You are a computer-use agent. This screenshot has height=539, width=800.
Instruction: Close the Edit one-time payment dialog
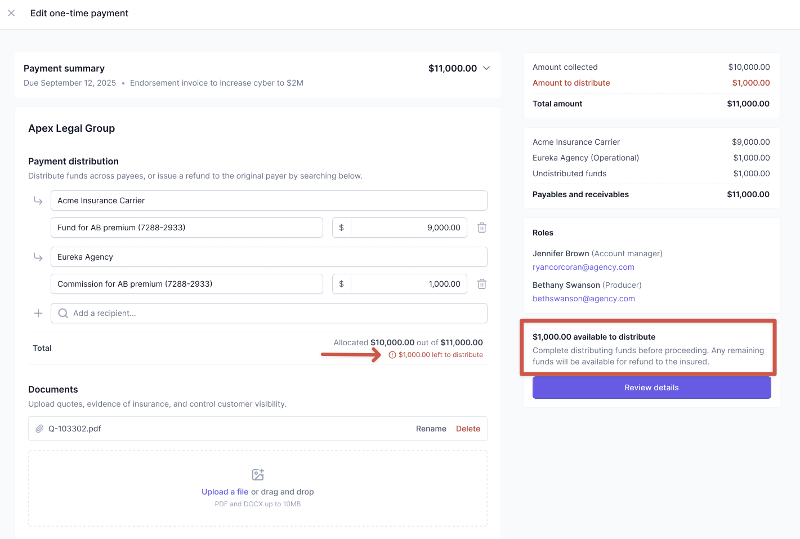click(11, 13)
